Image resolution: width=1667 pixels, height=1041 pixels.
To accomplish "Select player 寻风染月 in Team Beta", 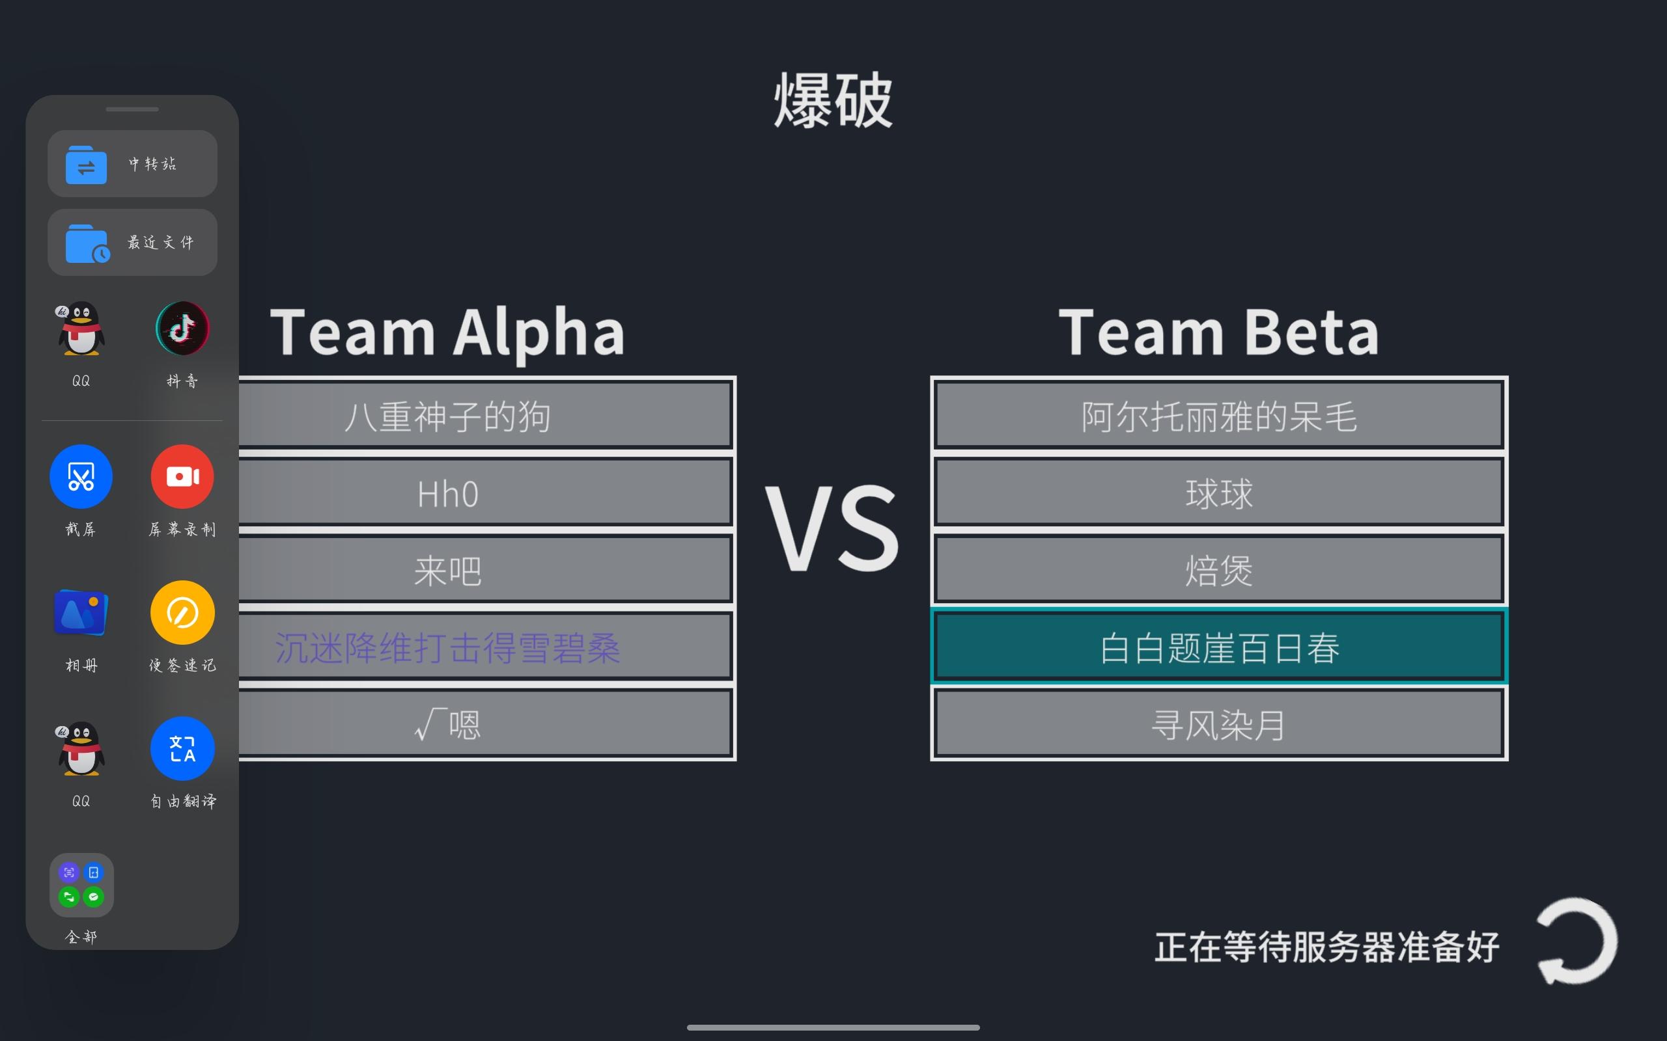I will pos(1218,723).
